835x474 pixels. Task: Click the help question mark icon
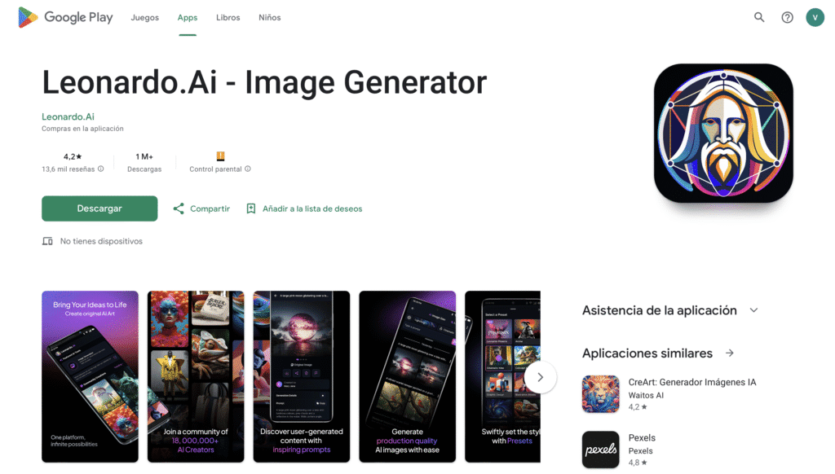coord(787,17)
